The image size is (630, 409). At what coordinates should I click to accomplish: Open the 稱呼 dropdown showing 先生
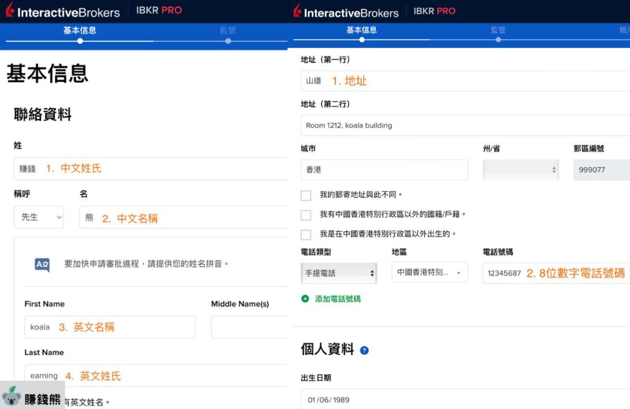(x=39, y=217)
